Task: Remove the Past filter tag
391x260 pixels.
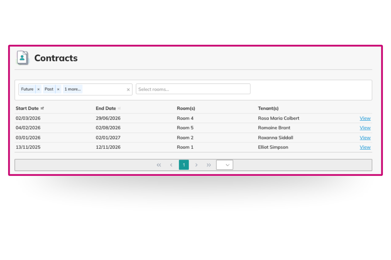Action: click(58, 89)
